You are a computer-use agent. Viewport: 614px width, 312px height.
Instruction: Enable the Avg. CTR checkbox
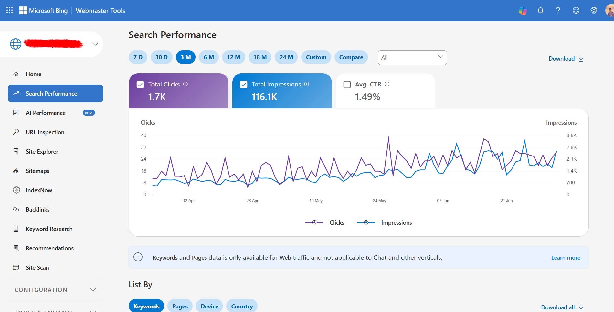pyautogui.click(x=347, y=85)
